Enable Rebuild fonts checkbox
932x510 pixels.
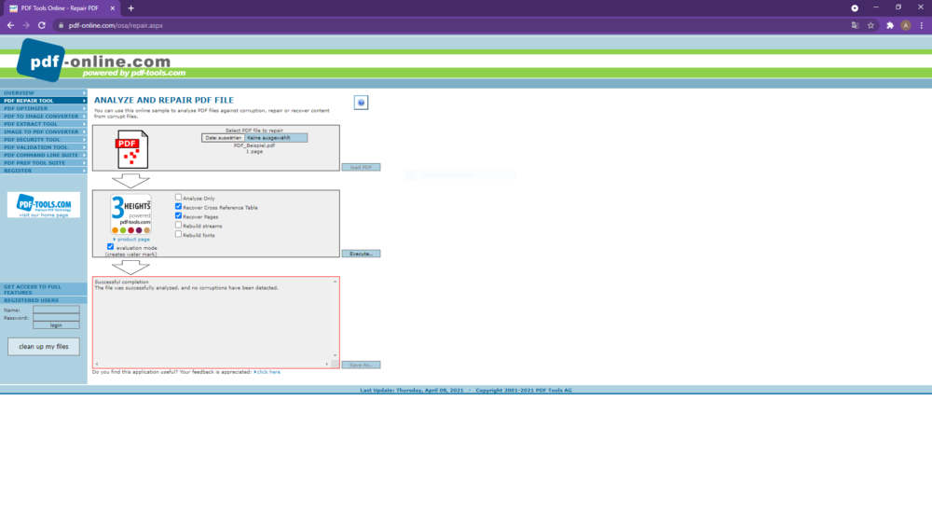(178, 234)
